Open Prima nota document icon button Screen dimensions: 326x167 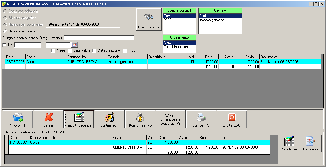point(311,143)
